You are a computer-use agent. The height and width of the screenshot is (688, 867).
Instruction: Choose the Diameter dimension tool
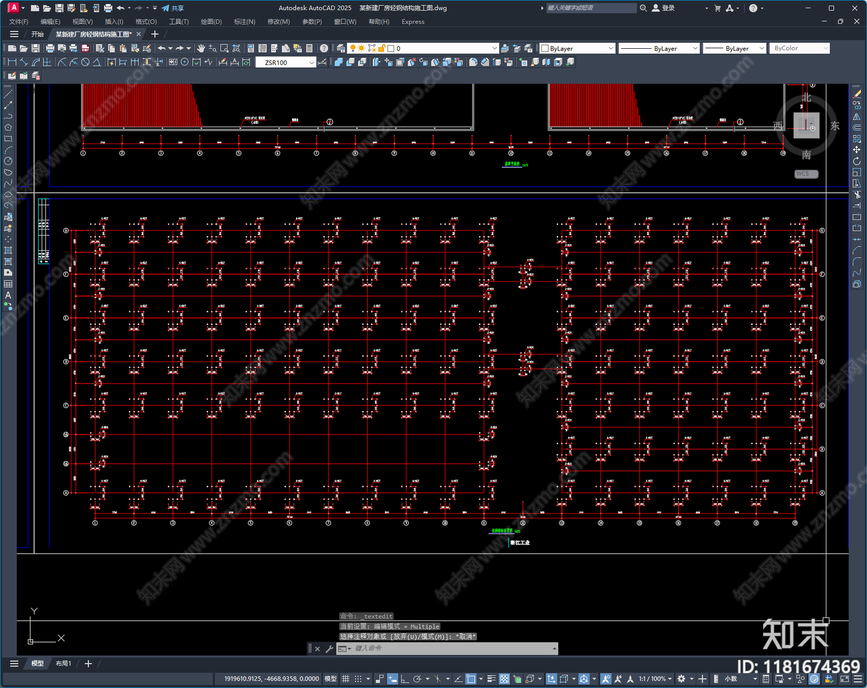pyautogui.click(x=85, y=62)
